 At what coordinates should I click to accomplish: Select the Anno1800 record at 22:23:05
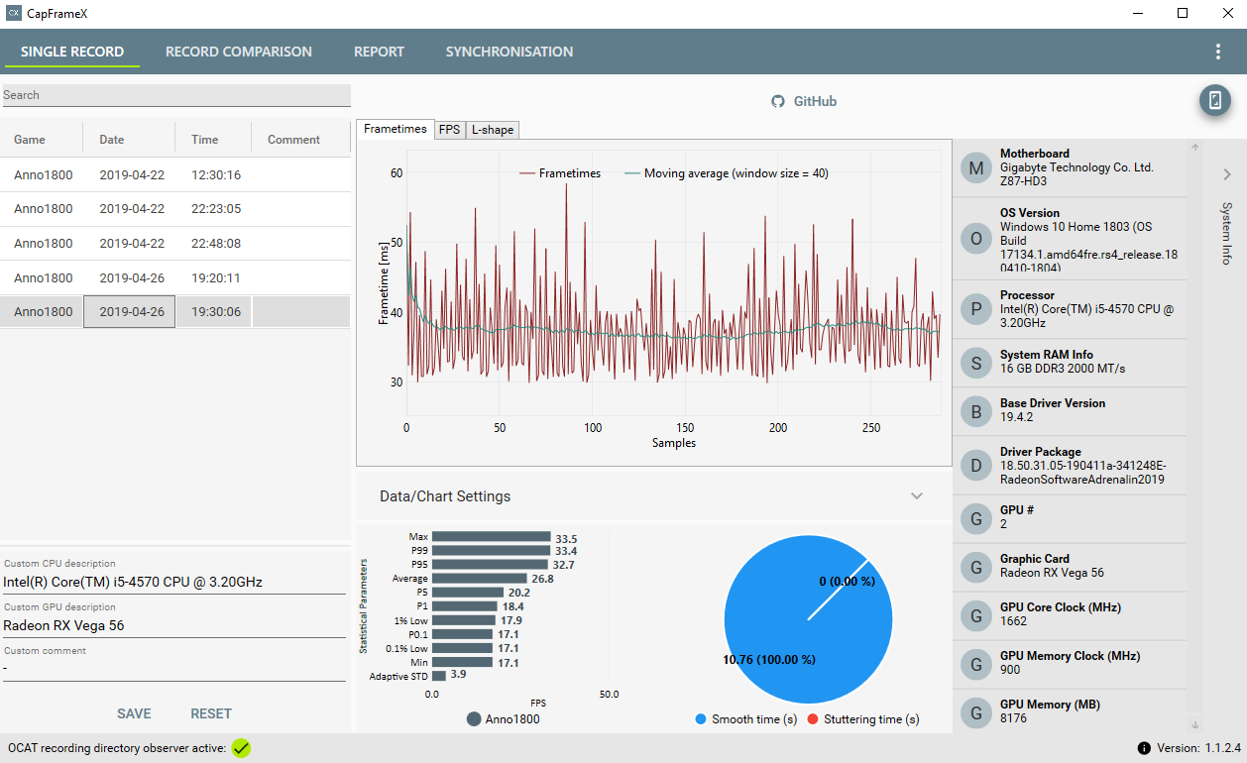175,209
